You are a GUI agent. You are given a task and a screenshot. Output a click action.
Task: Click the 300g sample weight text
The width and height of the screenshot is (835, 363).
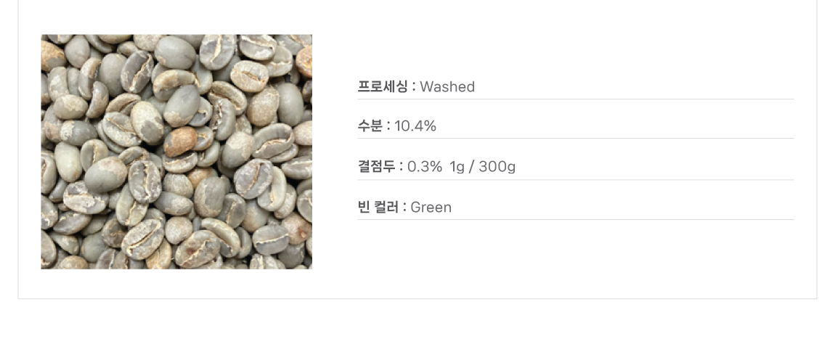pos(497,167)
